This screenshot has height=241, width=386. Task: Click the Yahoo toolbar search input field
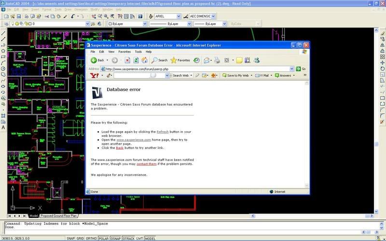click(139, 76)
